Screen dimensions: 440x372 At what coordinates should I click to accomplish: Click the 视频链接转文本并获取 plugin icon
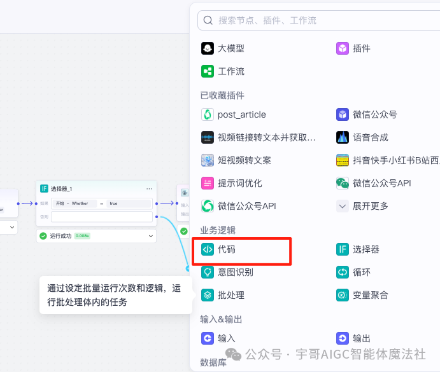pyautogui.click(x=208, y=137)
